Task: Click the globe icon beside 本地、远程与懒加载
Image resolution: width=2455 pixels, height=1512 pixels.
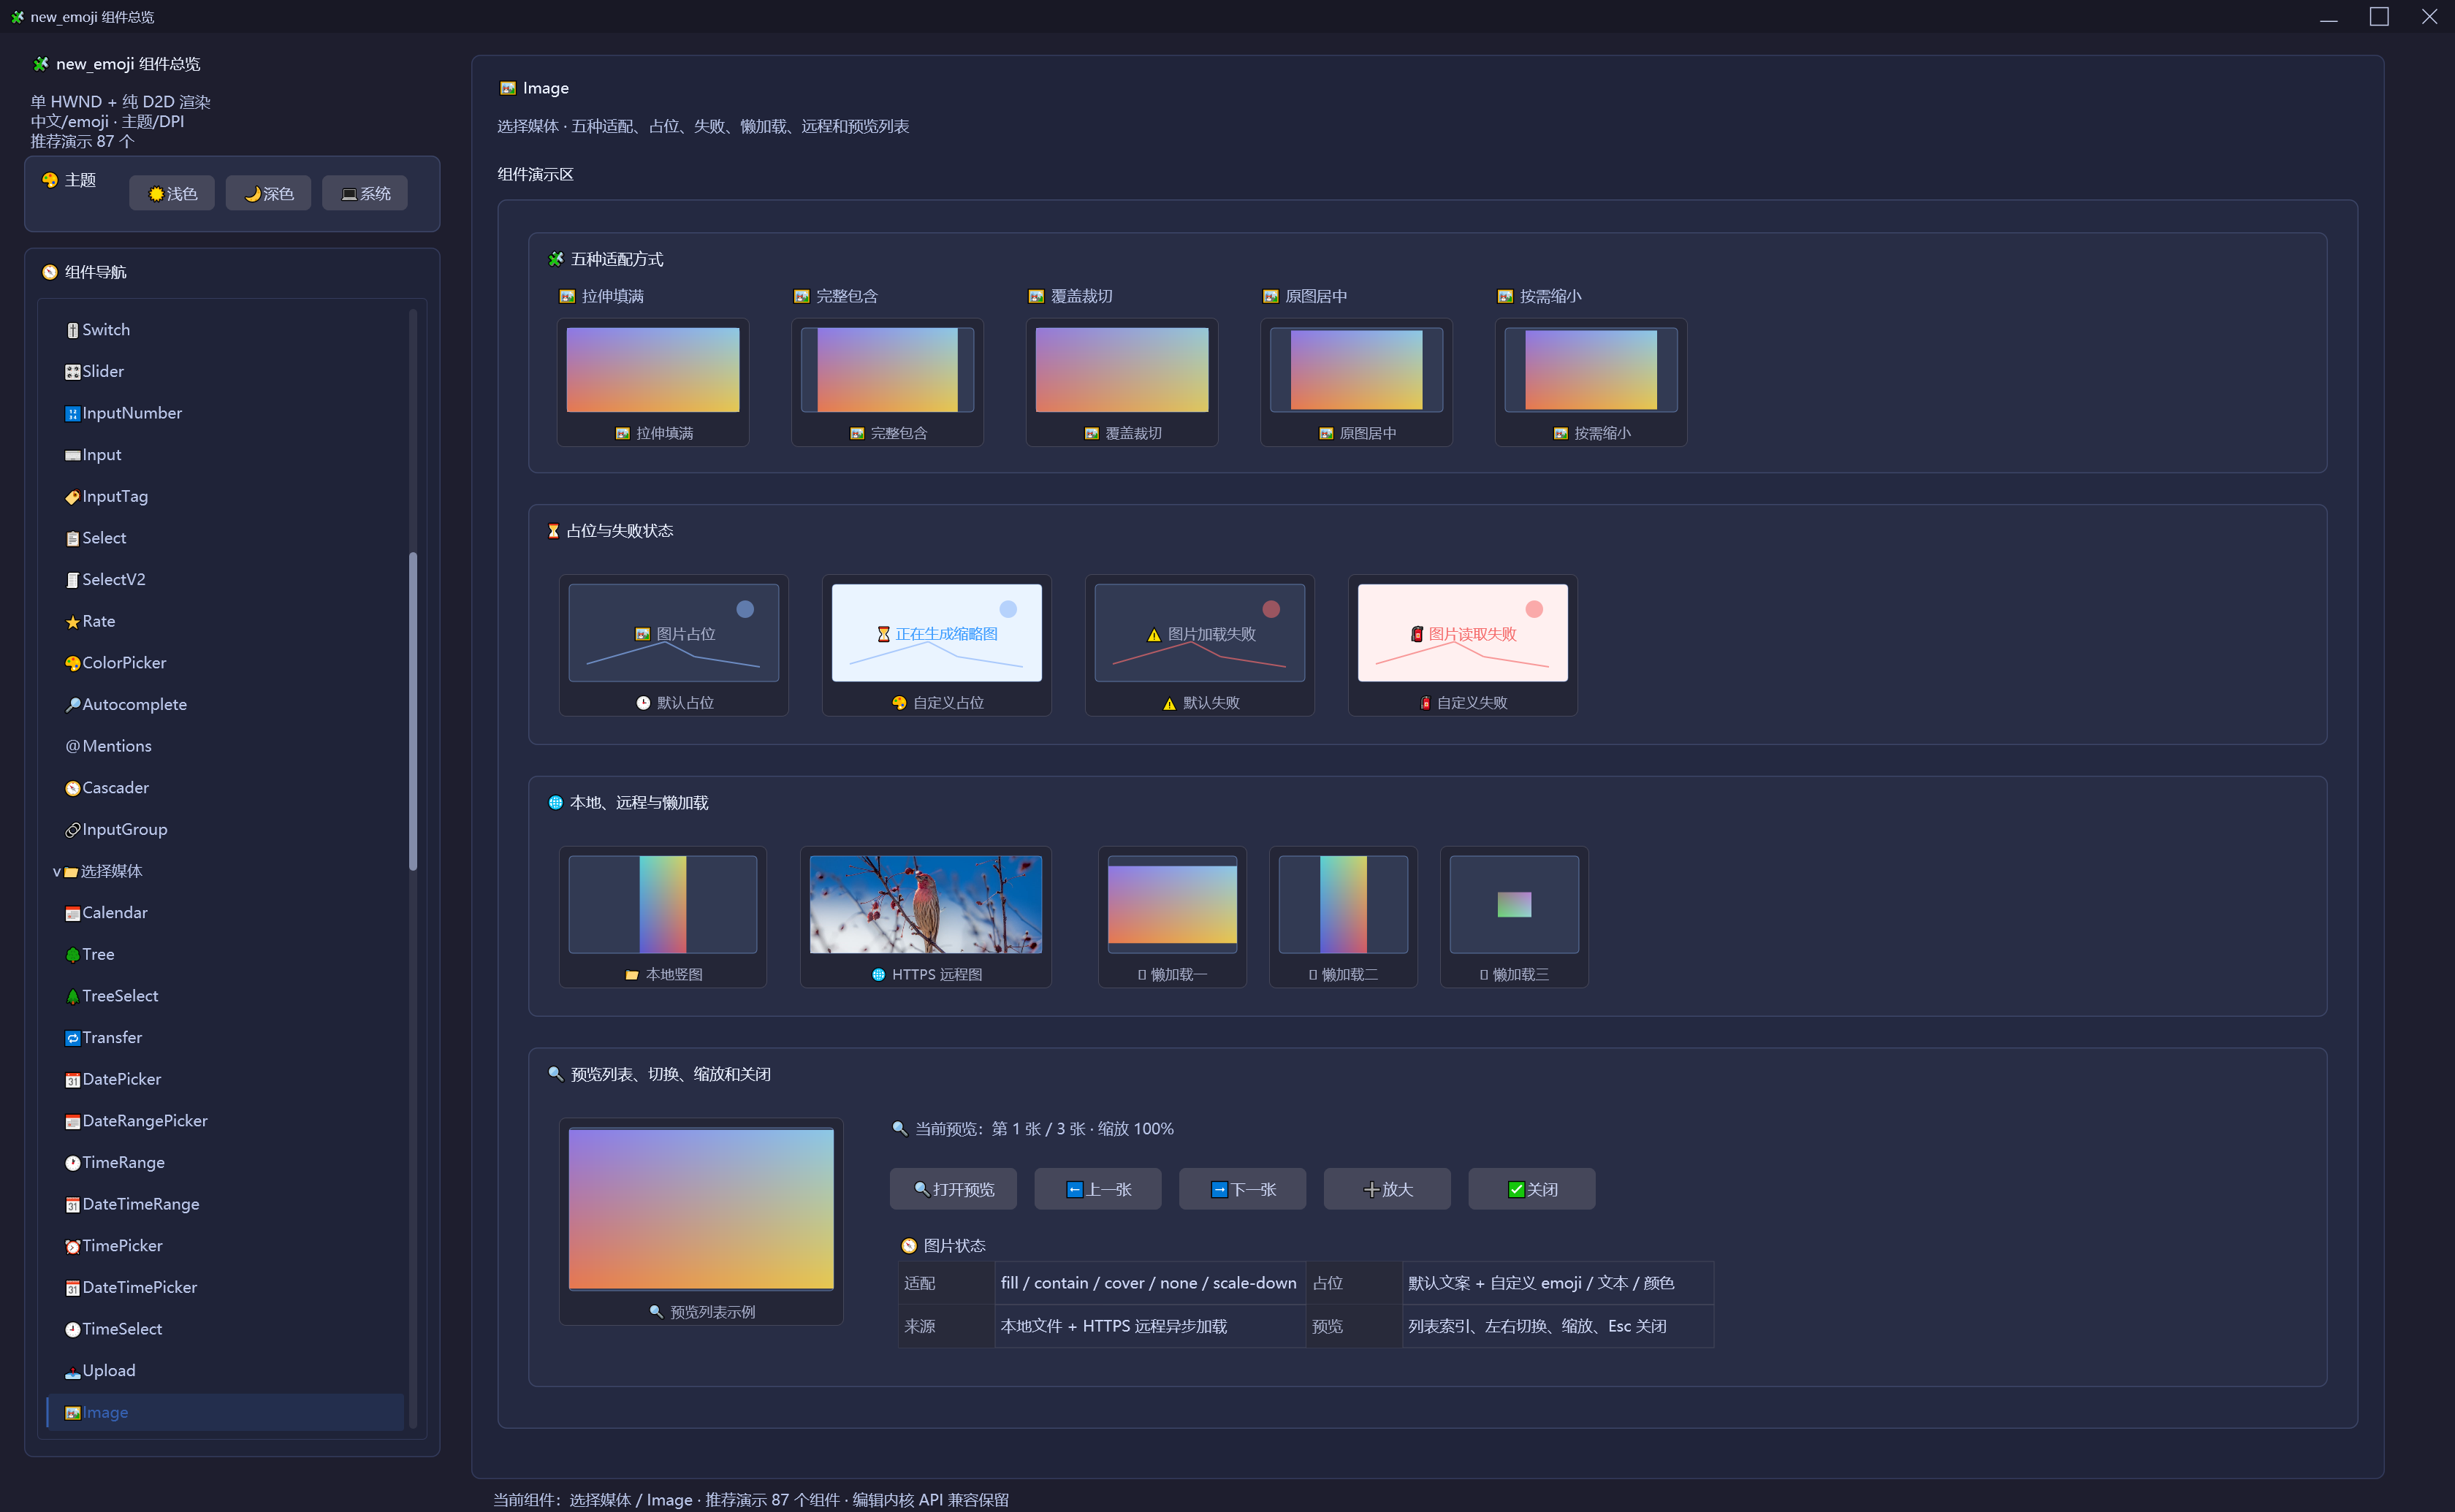Action: (x=555, y=803)
